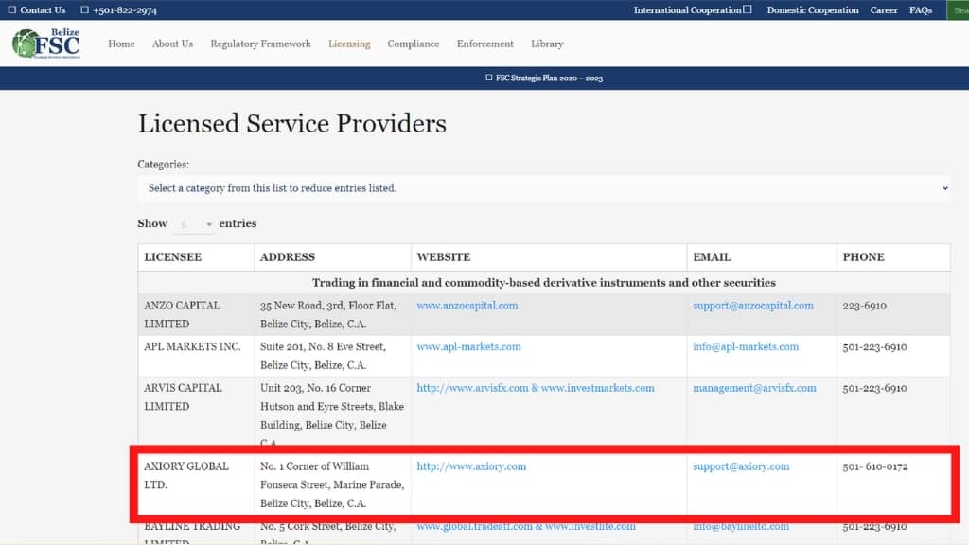
Task: Open the Domestic Cooperation link
Action: [x=813, y=9]
